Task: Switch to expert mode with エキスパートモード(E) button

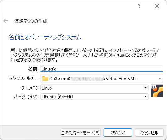Action: coord(81,132)
